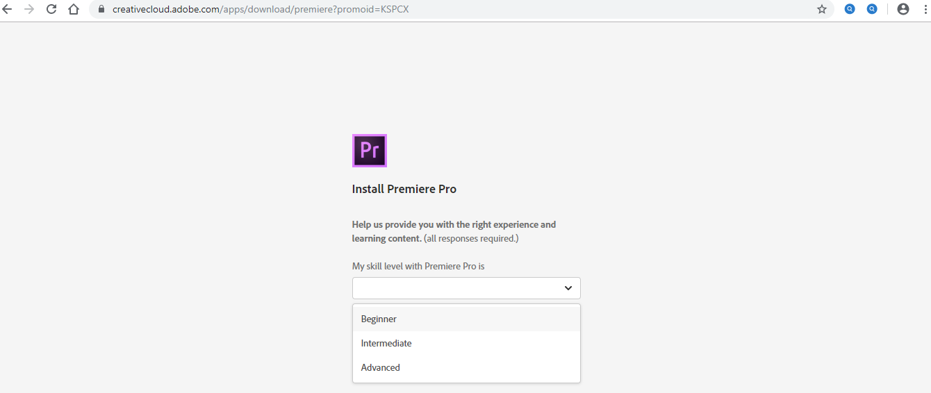Choose Intermediate from the skill list
The height and width of the screenshot is (393, 931).
pyautogui.click(x=386, y=344)
